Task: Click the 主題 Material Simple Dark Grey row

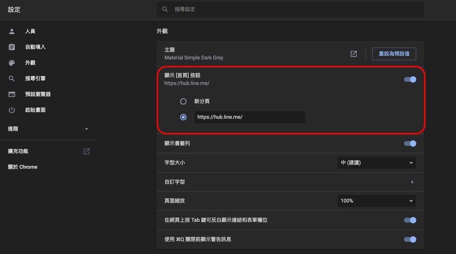Action: pyautogui.click(x=290, y=54)
